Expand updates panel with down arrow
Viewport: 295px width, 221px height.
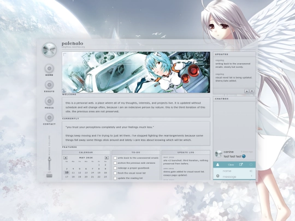tap(252, 91)
